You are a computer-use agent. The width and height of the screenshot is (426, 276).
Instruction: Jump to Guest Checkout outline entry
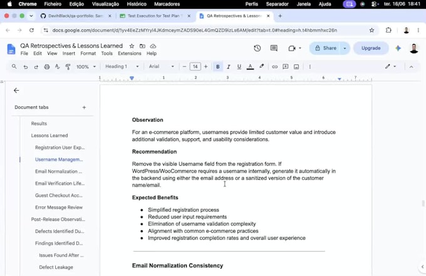[59, 195]
